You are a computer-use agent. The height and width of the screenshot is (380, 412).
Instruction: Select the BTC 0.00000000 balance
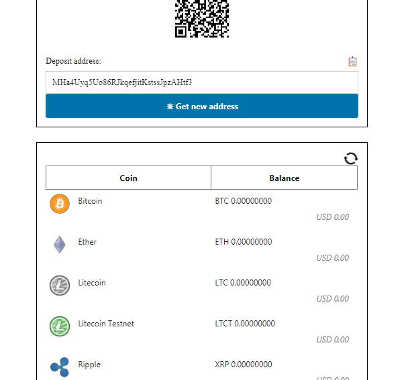click(x=244, y=201)
